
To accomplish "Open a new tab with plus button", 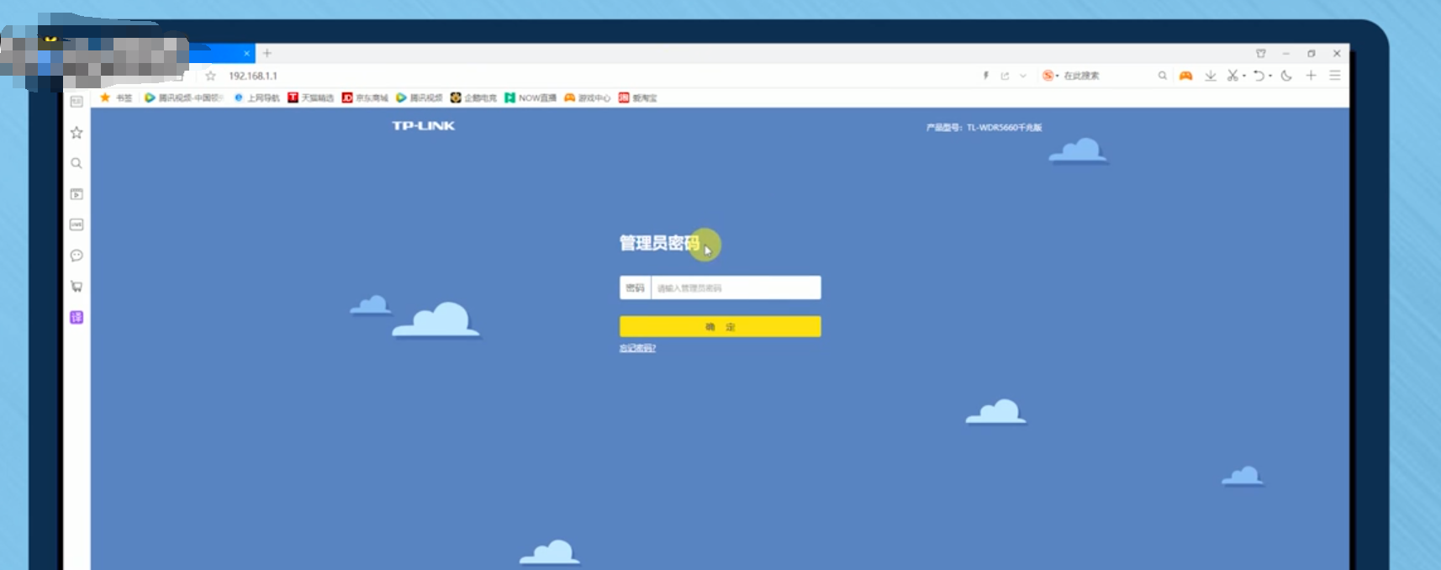I will tap(267, 53).
